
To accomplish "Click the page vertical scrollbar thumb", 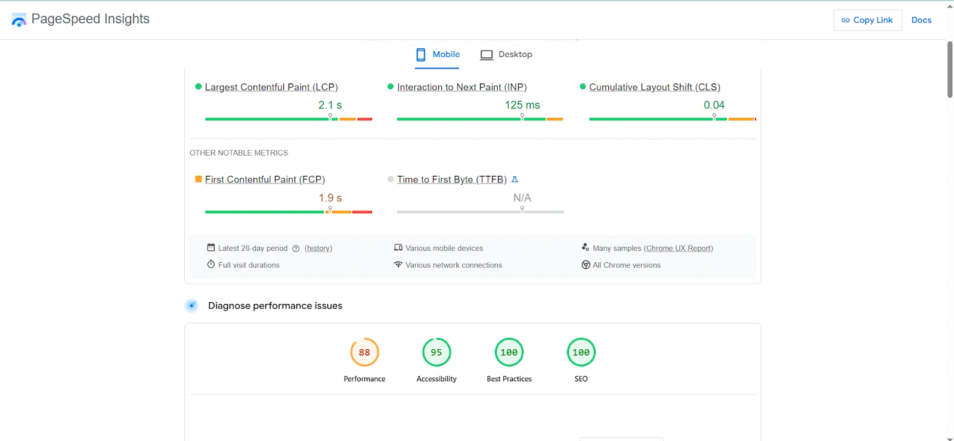I will (x=949, y=69).
